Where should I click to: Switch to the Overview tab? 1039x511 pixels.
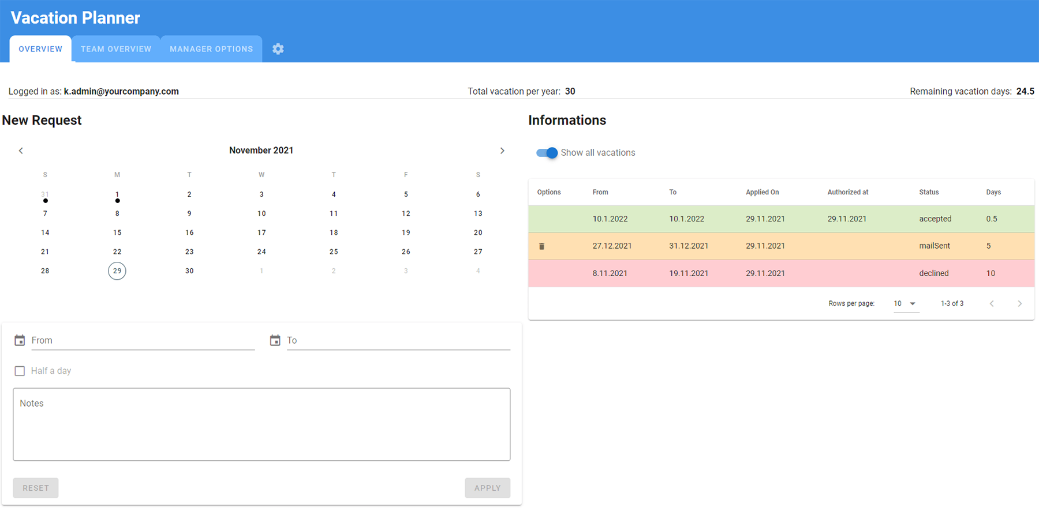[x=40, y=49]
